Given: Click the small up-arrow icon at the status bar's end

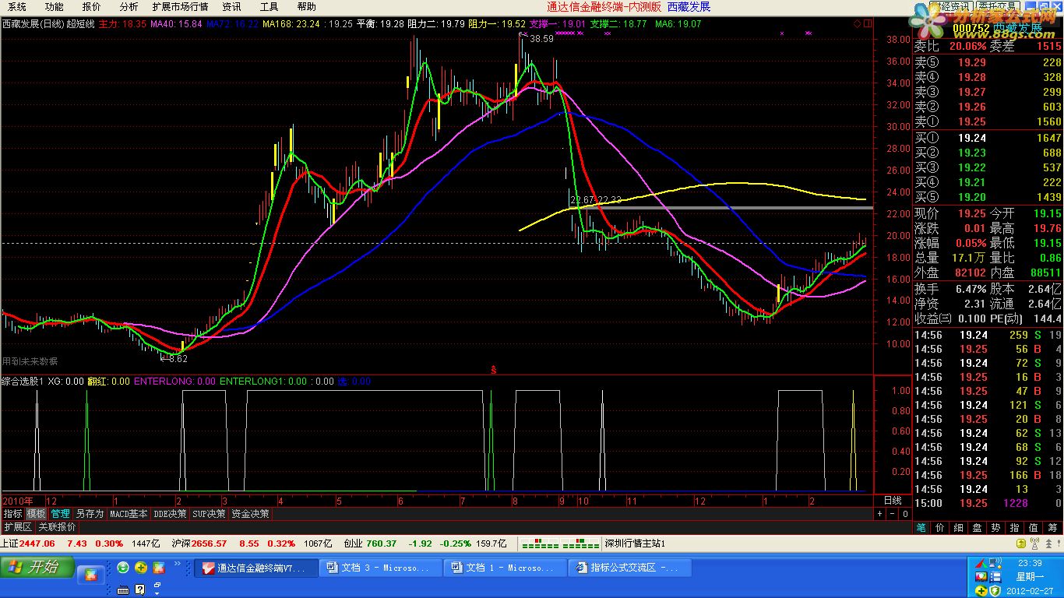Looking at the screenshot, I should click(1059, 543).
